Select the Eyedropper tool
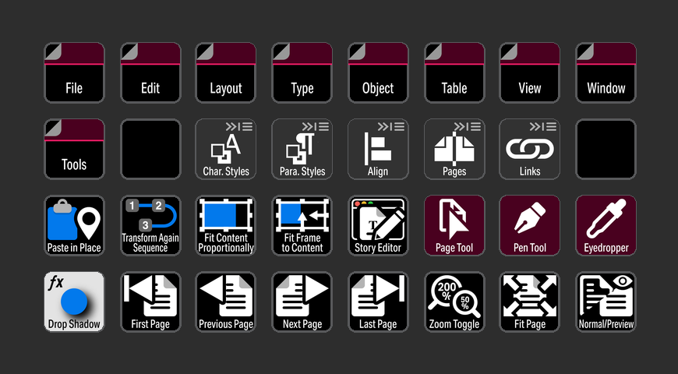 point(606,225)
